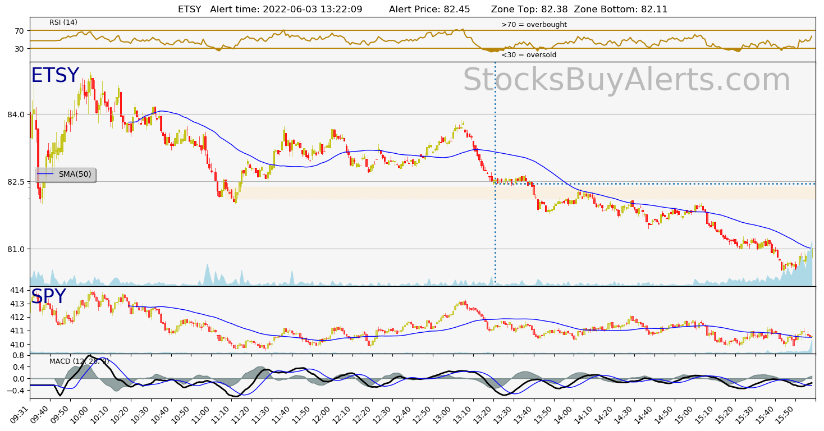
Task: Click the MACD 0.0 axis label
Action: pyautogui.click(x=19, y=379)
